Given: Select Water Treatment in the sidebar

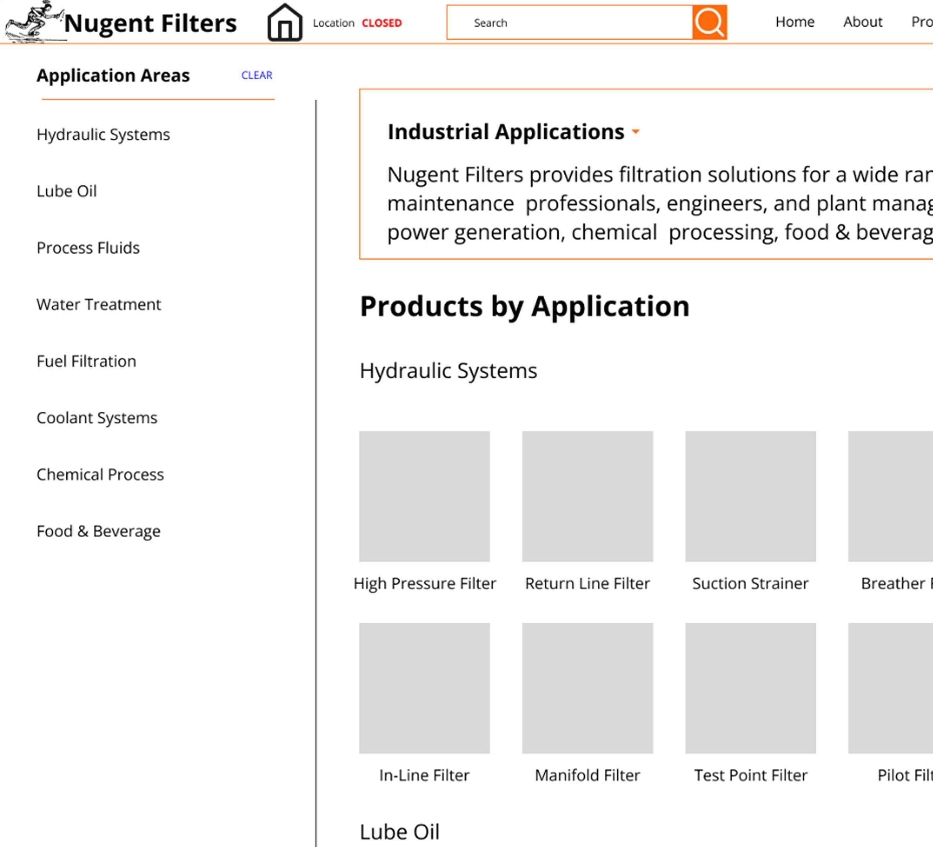Looking at the screenshot, I should coord(98,305).
